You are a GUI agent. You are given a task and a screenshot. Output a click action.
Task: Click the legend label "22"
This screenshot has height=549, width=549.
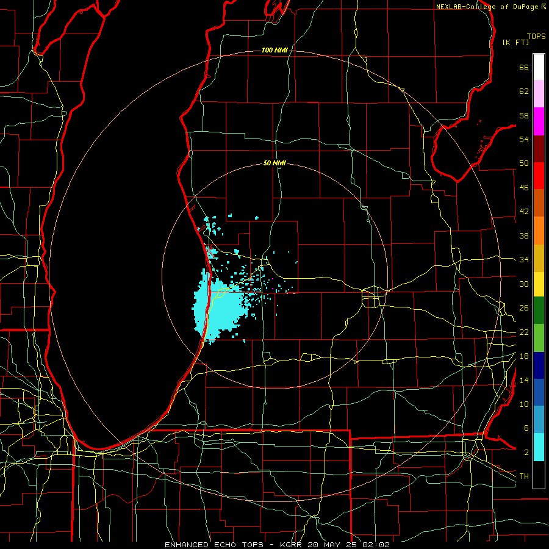524,332
